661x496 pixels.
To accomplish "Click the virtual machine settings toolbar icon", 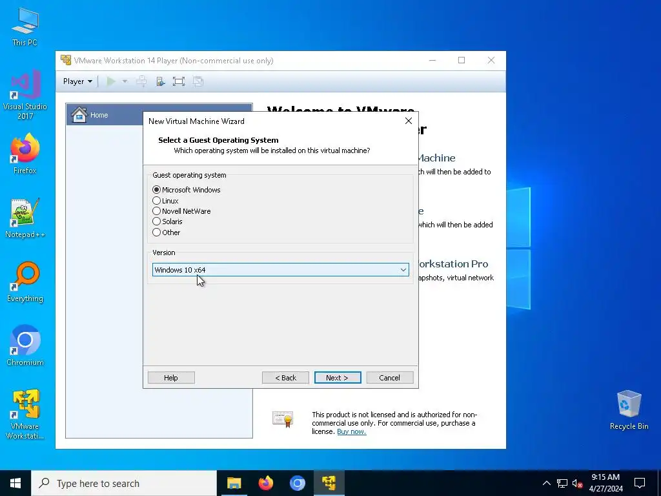I will pos(160,81).
